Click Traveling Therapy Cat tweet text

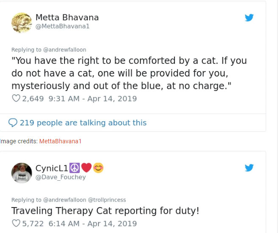coord(105,211)
